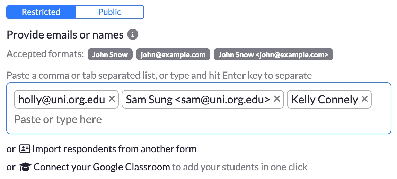The image size is (397, 179).
Task: Connect your Google Classroom
Action: (x=102, y=167)
